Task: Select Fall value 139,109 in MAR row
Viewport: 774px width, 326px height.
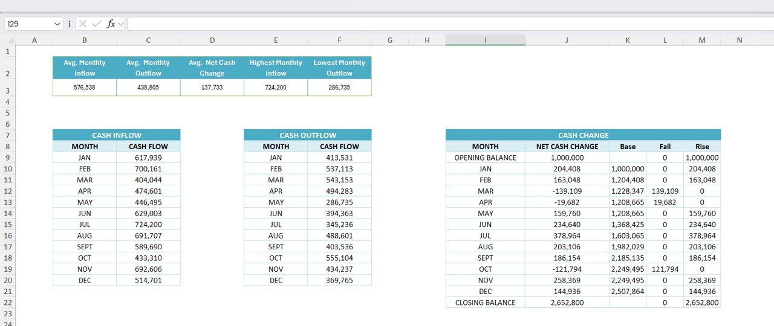Action: pos(665,191)
